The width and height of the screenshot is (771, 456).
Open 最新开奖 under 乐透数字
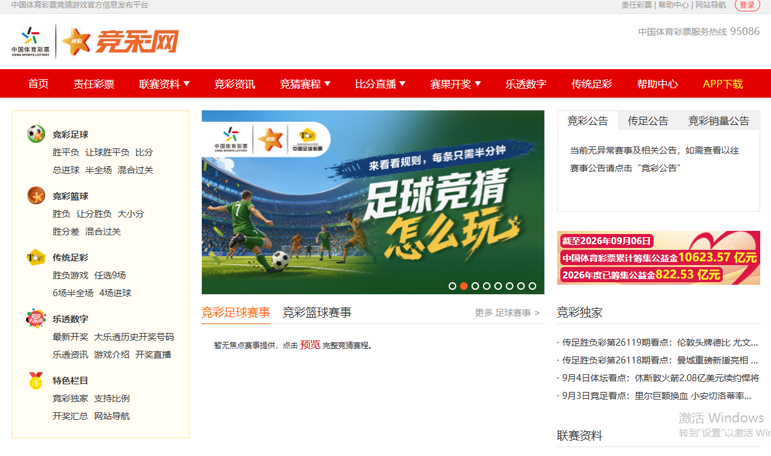click(70, 337)
